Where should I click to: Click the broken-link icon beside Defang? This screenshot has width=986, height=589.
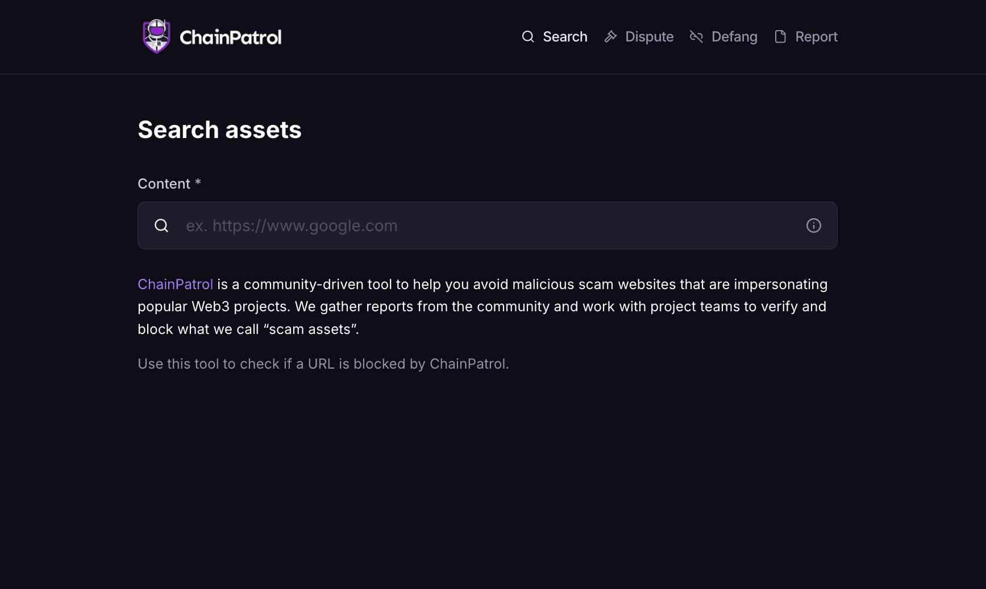(x=696, y=37)
